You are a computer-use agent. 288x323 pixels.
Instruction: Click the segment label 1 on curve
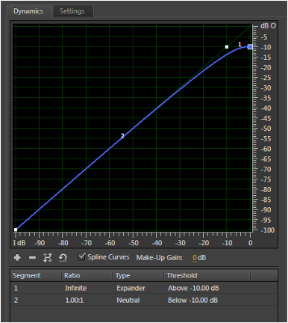click(240, 44)
